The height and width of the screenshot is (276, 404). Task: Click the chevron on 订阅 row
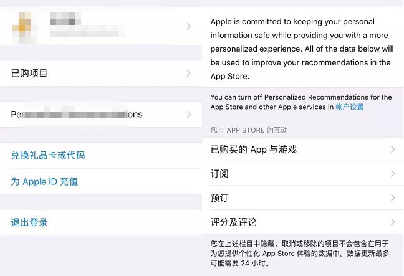pyautogui.click(x=393, y=174)
